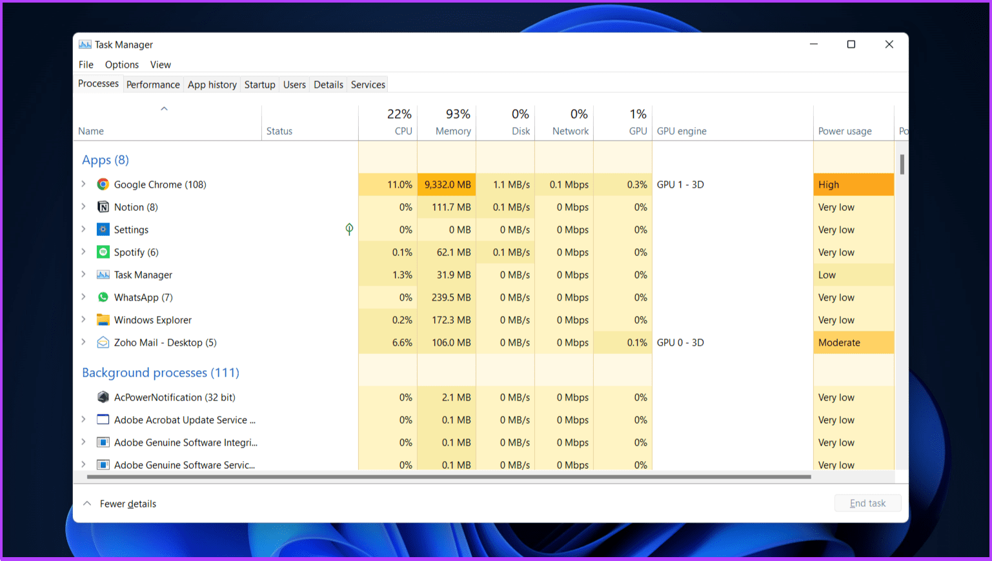This screenshot has width=992, height=561.
Task: Click the WhatsApp app icon
Action: 103,297
